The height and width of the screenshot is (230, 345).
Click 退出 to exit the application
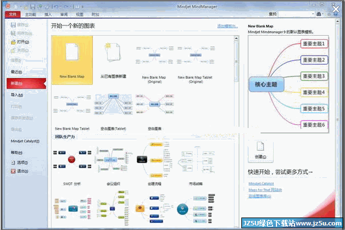[x=20, y=171]
